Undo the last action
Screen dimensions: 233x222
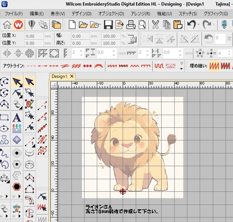point(191,25)
